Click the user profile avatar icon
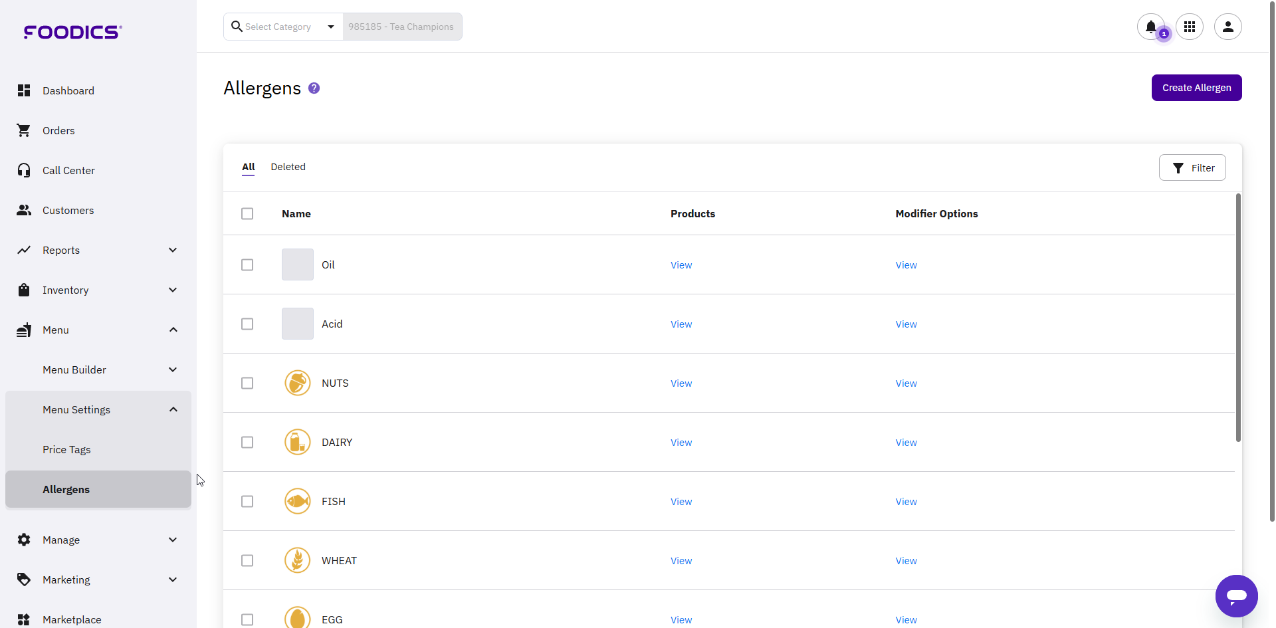Viewport: 1276px width, 628px height. click(1227, 27)
